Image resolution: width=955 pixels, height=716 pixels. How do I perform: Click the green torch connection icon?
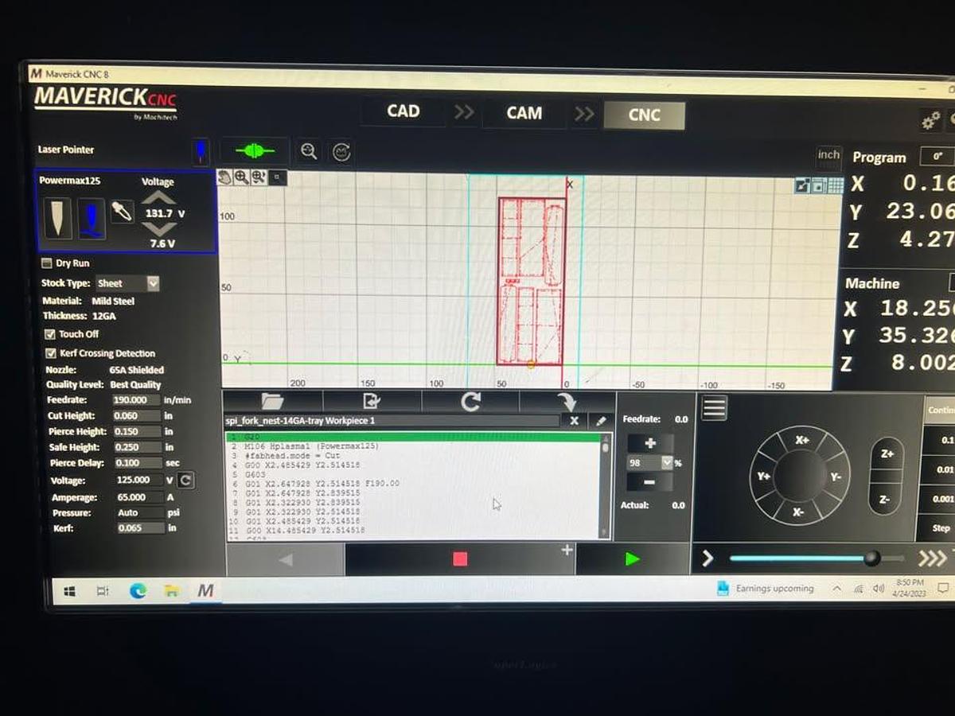tap(255, 150)
